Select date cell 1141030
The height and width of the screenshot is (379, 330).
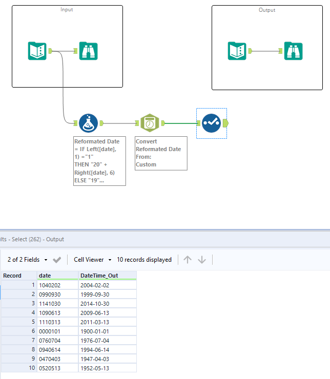(57, 304)
